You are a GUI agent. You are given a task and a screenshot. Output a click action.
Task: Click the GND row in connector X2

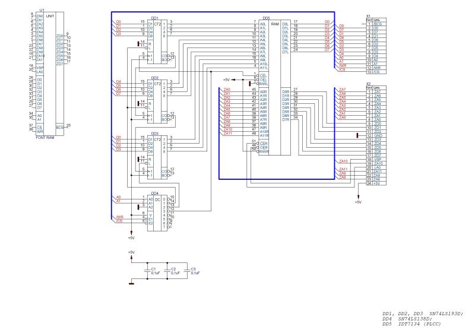(x=377, y=135)
